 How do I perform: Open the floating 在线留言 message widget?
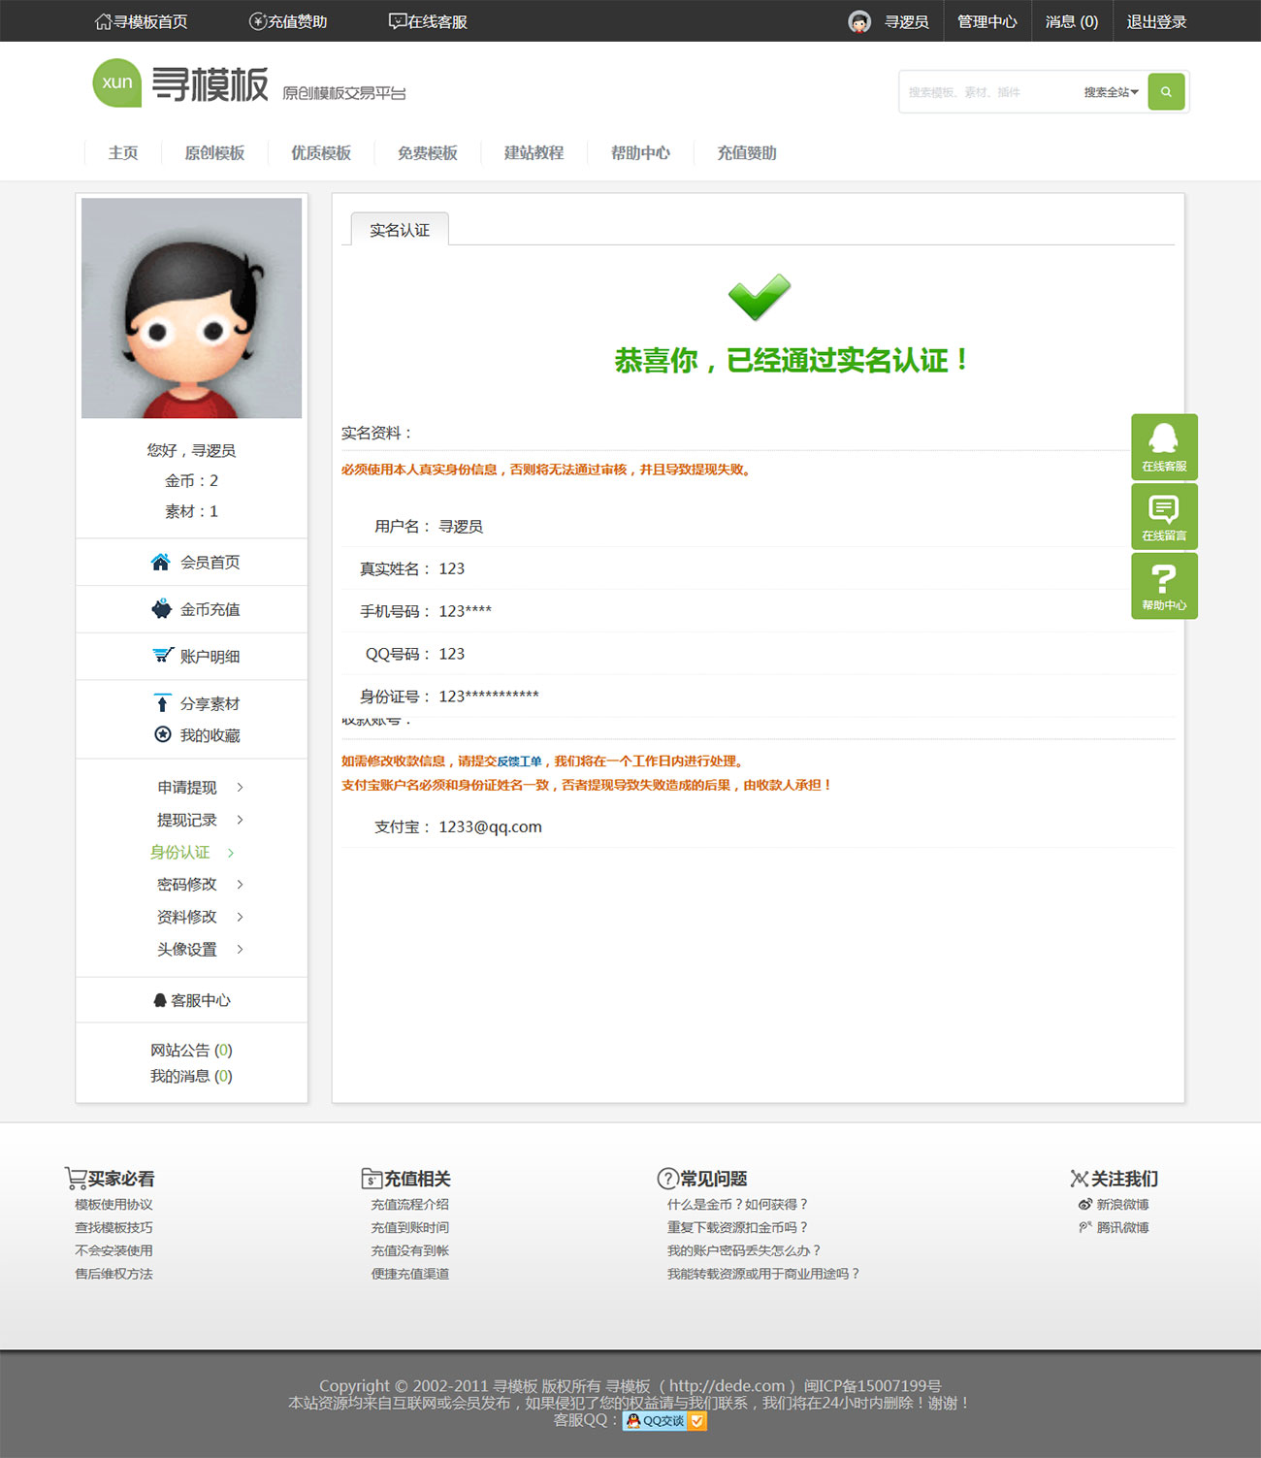point(1164,516)
